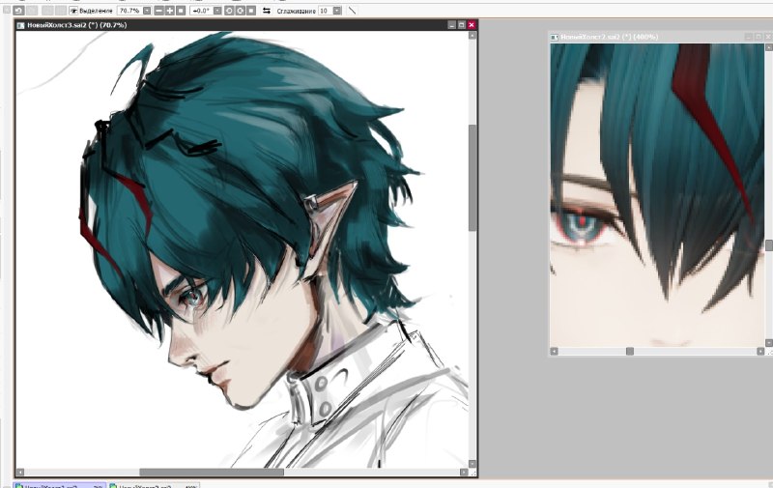This screenshot has width=773, height=488.
Task: Toggle the Выделение selection visibility checkbox
Action: click(73, 11)
